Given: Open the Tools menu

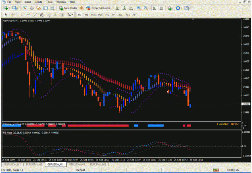Looking at the screenshot, I should pyautogui.click(x=49, y=2).
